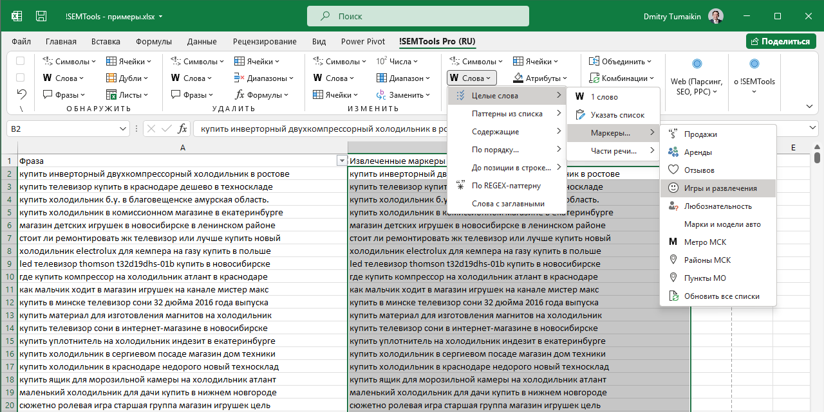The height and width of the screenshot is (412, 824).
Task: Open the Маркеры... submenu
Action: [613, 133]
